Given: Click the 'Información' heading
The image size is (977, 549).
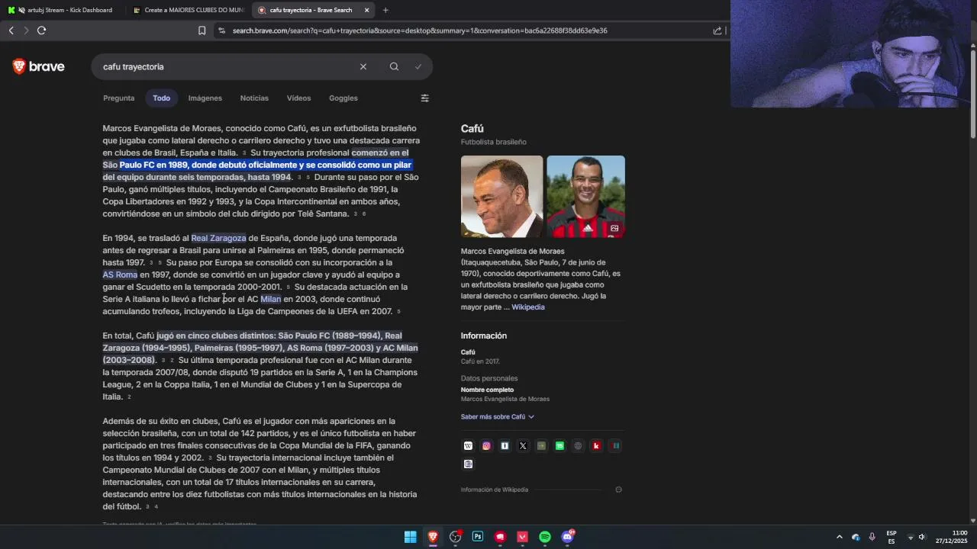Looking at the screenshot, I should coord(483,335).
